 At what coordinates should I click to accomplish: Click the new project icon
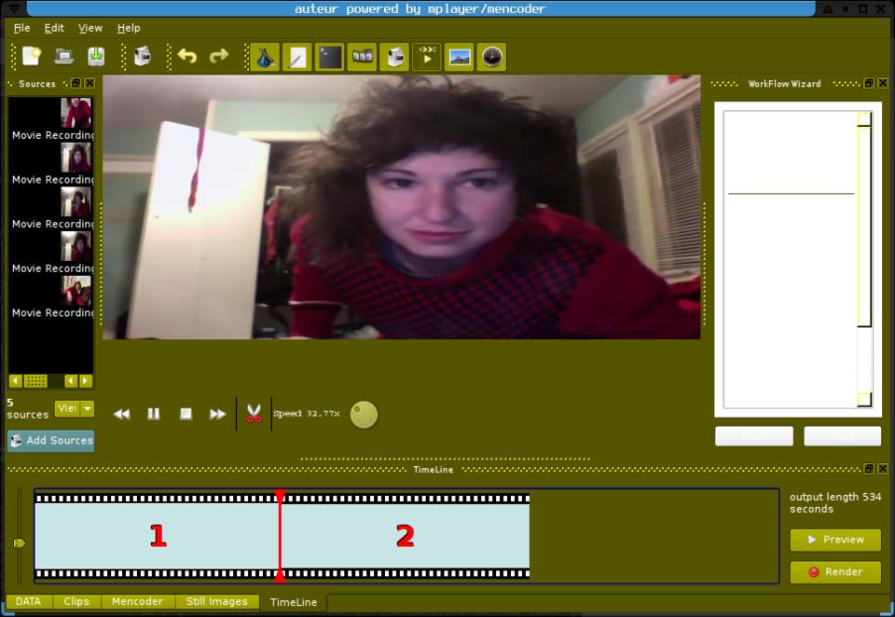point(32,57)
